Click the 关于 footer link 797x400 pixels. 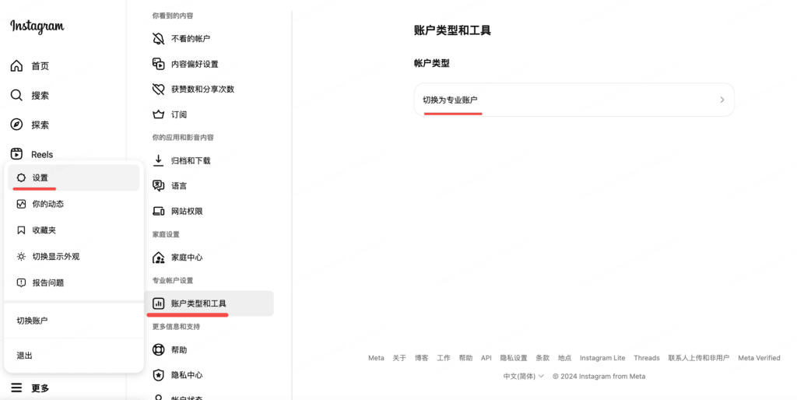(399, 358)
